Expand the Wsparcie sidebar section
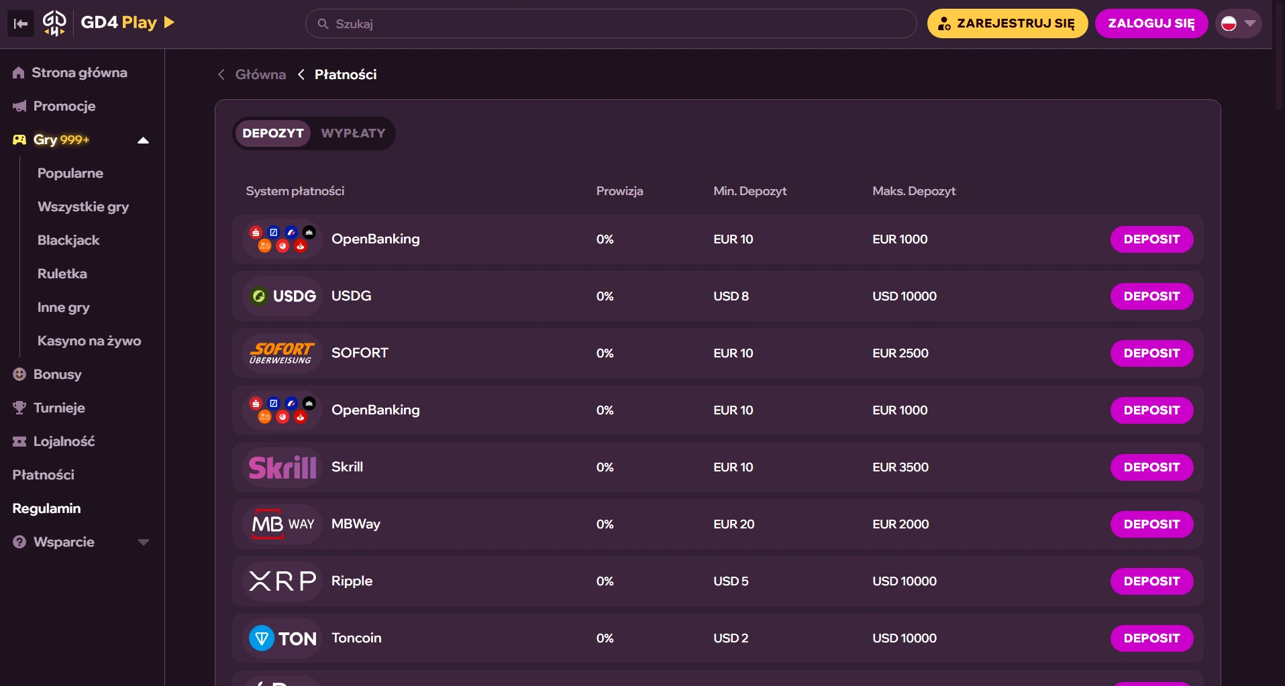This screenshot has width=1285, height=686. coord(143,542)
